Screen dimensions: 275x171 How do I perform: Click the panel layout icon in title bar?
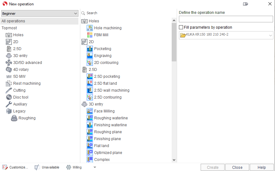245,4
